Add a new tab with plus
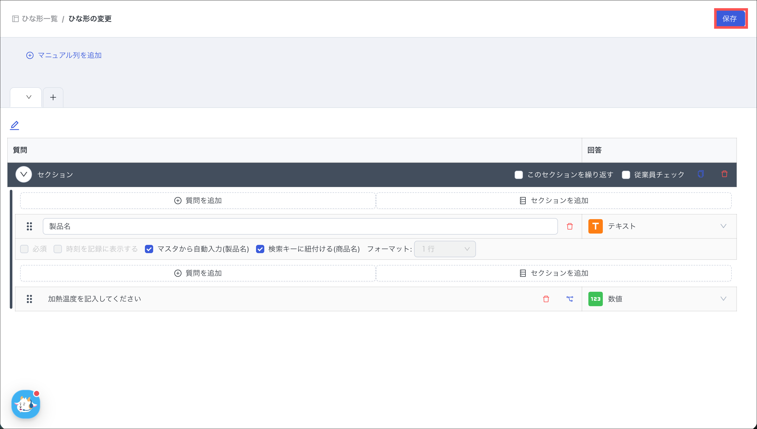Screen dimensions: 757x429 click(53, 97)
